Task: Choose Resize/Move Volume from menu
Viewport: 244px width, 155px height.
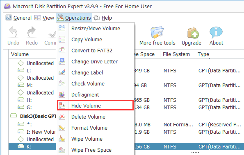Action: coord(95,28)
